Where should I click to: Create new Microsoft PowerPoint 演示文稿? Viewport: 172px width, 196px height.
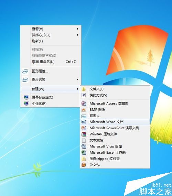pyautogui.click(x=115, y=128)
